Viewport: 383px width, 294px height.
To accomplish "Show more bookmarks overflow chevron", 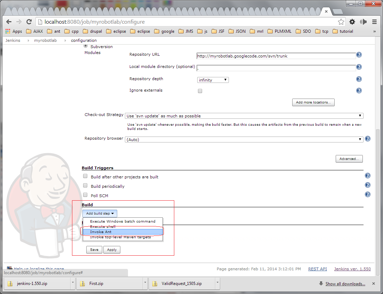I will (374, 31).
